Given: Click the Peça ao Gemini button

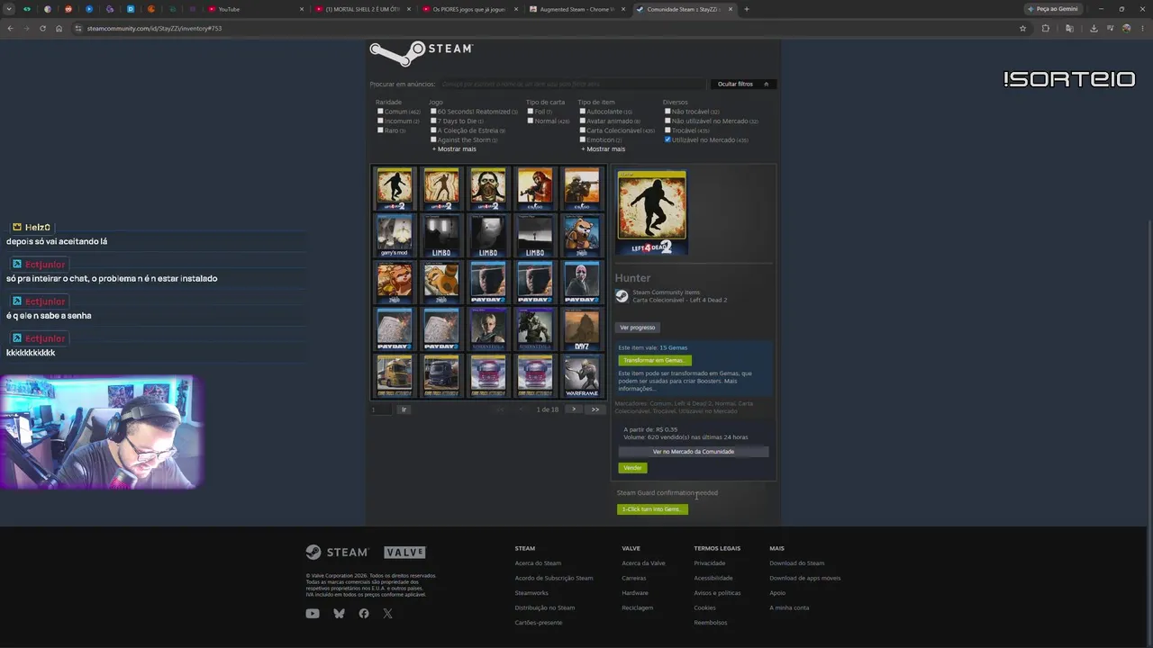Looking at the screenshot, I should [x=1053, y=9].
